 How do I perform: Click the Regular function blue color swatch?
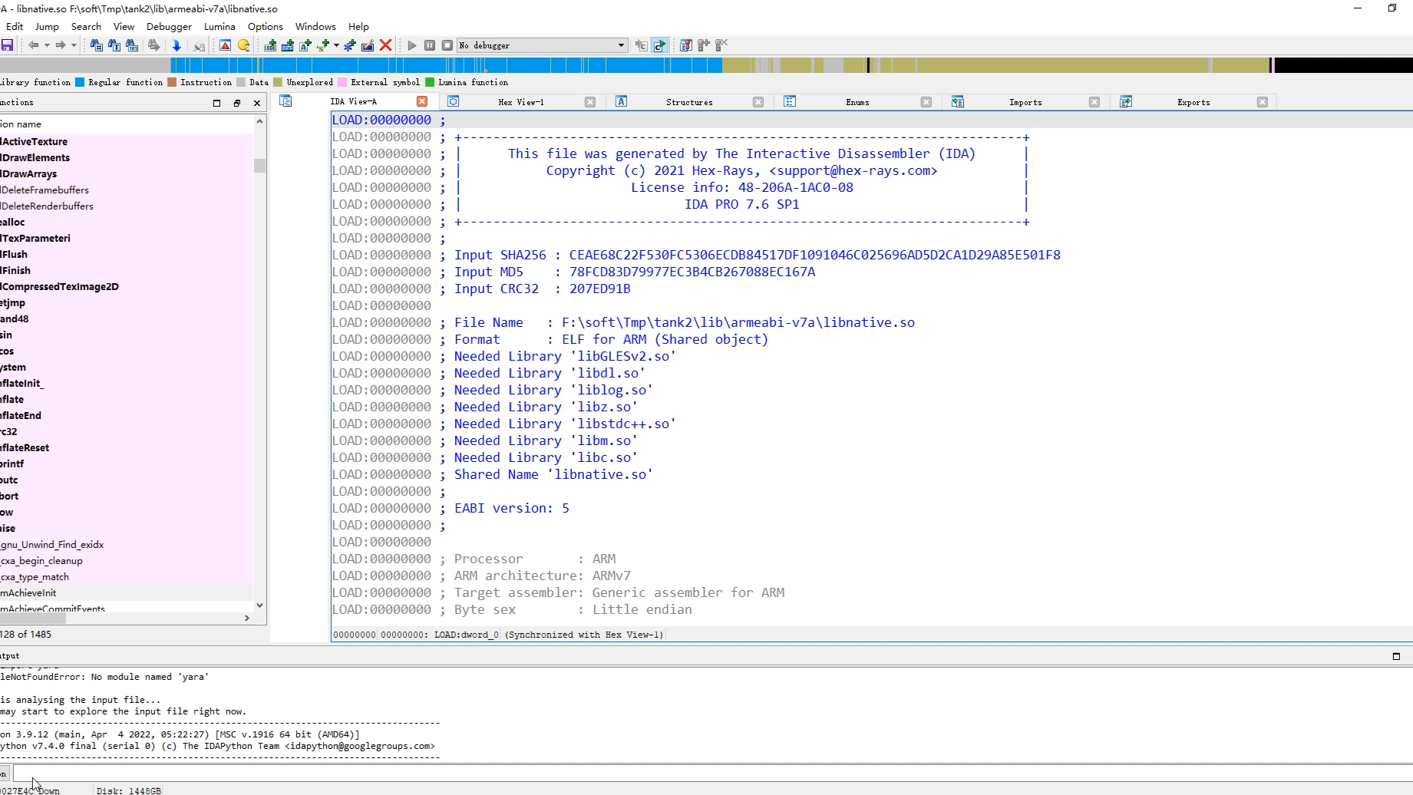coord(80,83)
